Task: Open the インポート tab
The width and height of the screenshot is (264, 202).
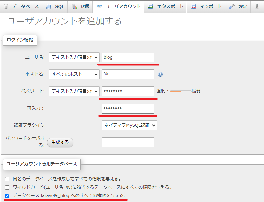Action: (206, 7)
